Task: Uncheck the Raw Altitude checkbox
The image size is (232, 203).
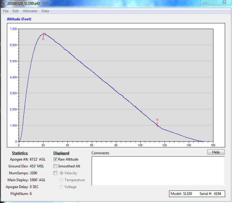Action: click(55, 159)
